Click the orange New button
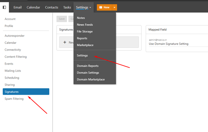Screen dimensions: 208x132 pos(105,7)
